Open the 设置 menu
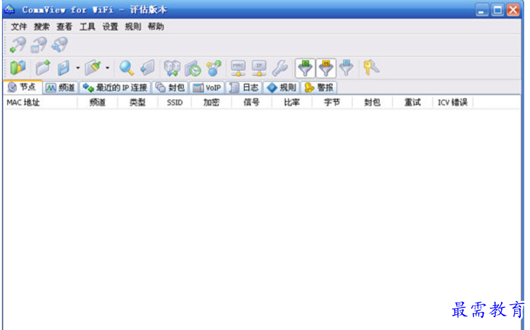 point(110,26)
